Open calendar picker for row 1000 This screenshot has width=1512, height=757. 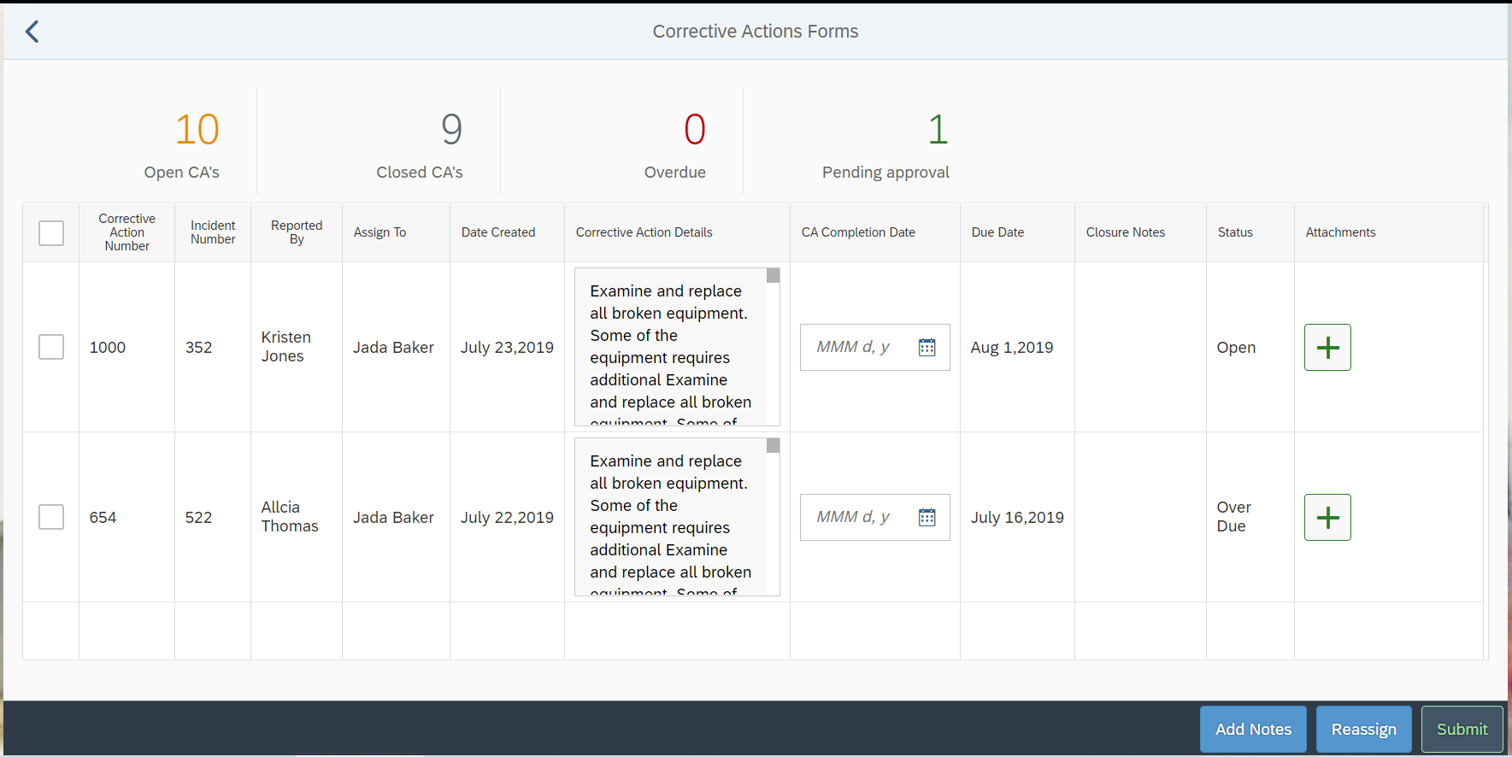pyautogui.click(x=927, y=347)
